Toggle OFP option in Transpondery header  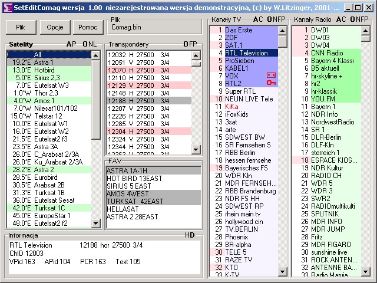190,44
